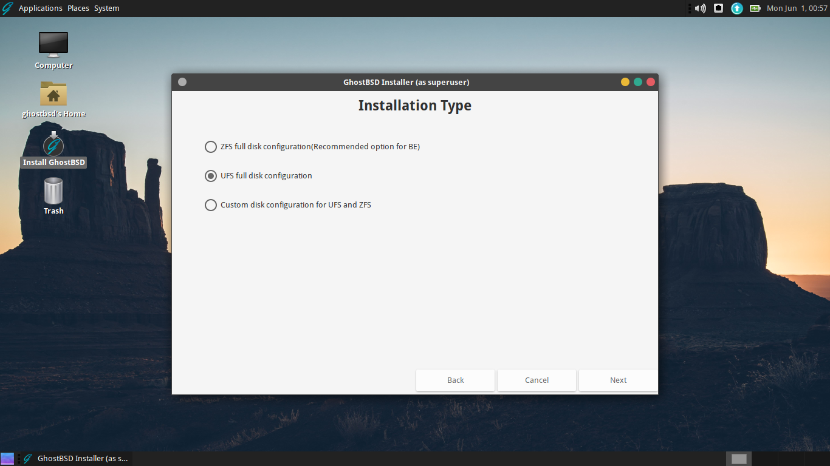Screen dimensions: 830x466
Task: Click the workspace switcher first workspace
Action: pos(739,459)
